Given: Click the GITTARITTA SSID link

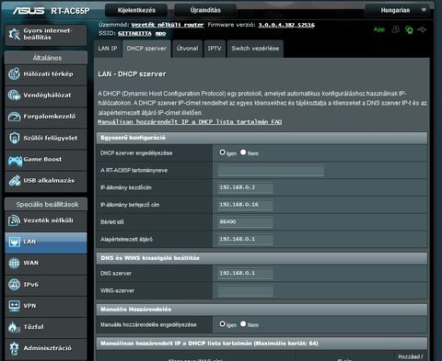Looking at the screenshot, I should [134, 33].
